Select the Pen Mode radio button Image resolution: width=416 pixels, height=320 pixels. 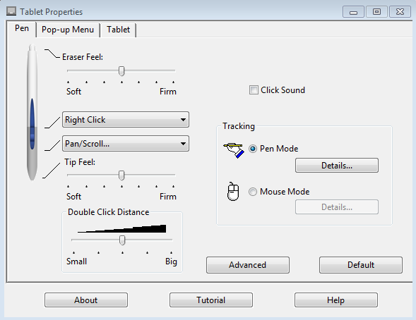tap(253, 149)
